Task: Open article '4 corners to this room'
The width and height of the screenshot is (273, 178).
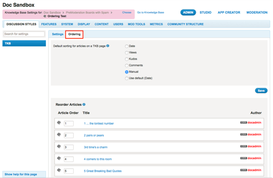Action: point(98,159)
